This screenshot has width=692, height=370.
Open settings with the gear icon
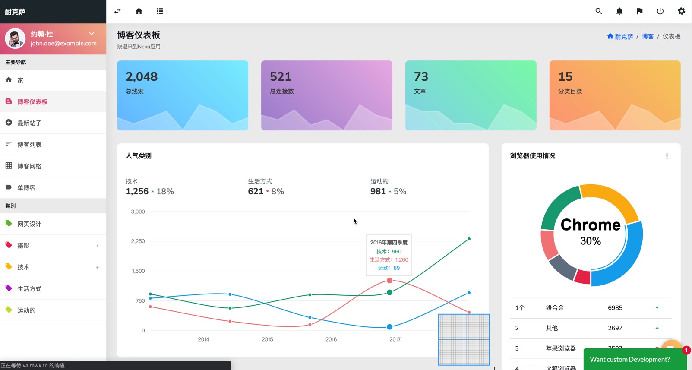pos(681,11)
